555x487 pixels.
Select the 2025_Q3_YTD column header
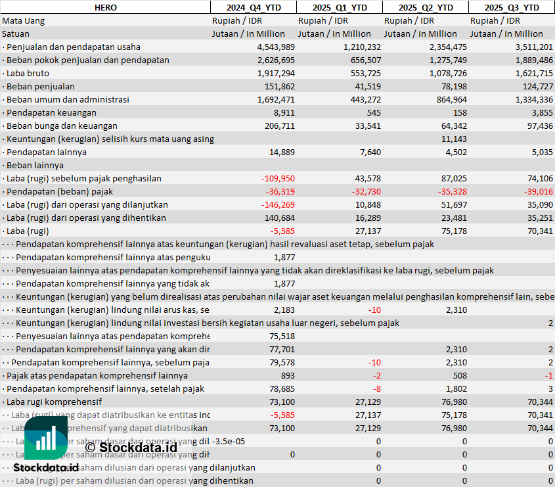512,7
